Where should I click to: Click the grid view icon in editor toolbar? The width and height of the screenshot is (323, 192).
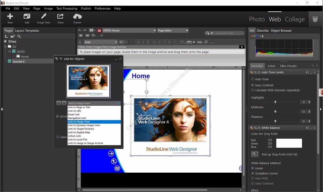[x=91, y=30]
